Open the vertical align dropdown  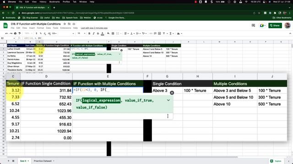pyautogui.click(x=132, y=33)
